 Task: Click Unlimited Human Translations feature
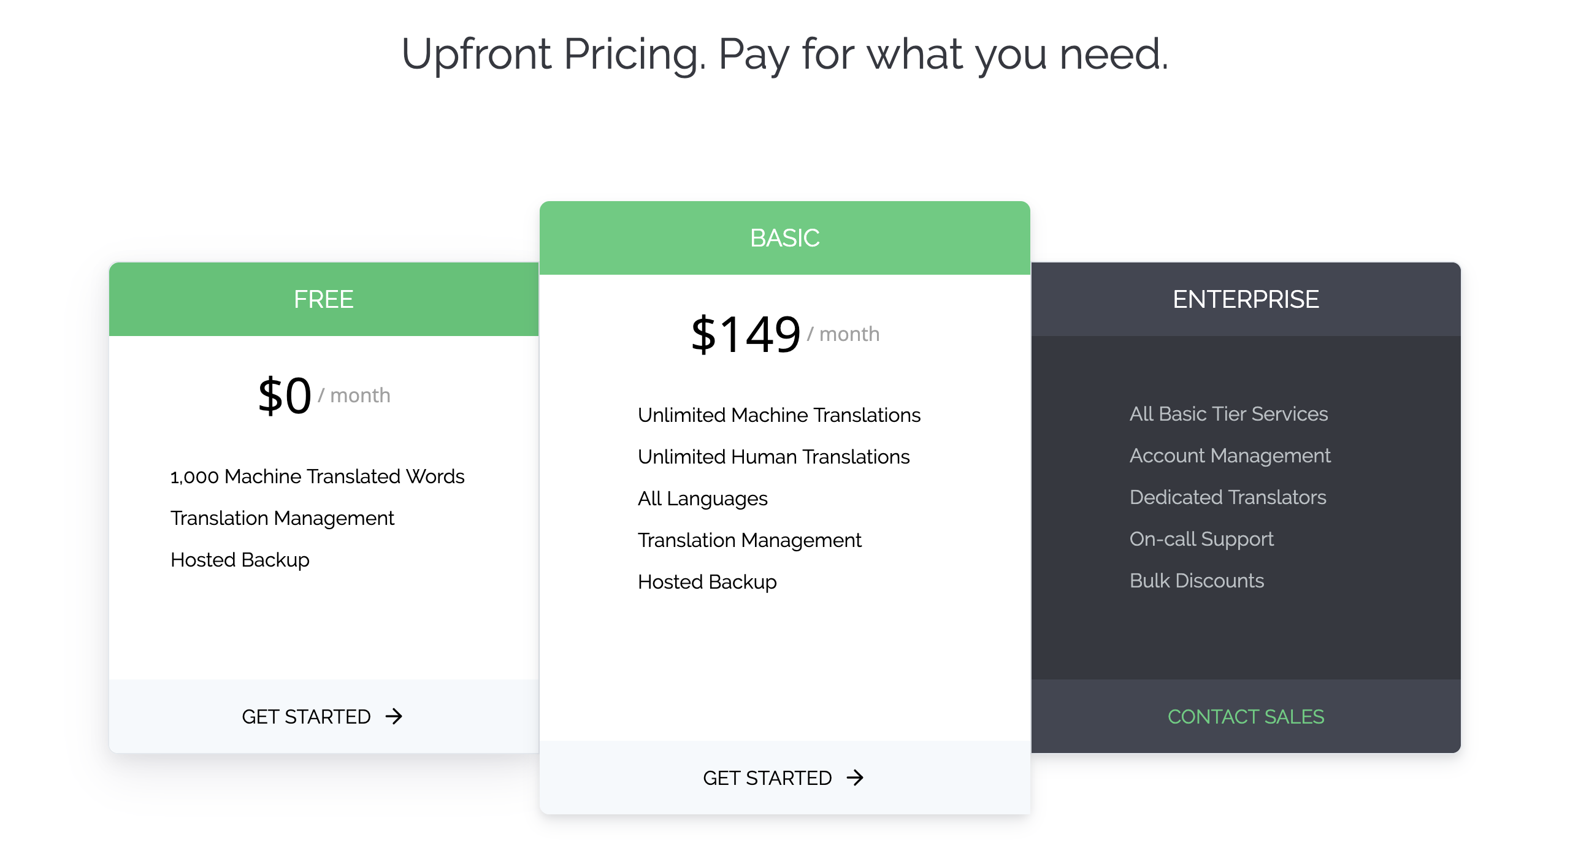[x=773, y=457]
